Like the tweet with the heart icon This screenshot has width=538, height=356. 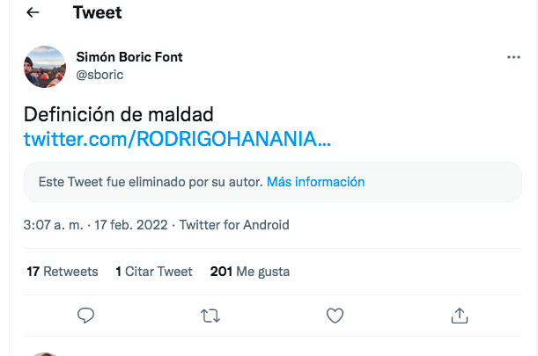[335, 315]
